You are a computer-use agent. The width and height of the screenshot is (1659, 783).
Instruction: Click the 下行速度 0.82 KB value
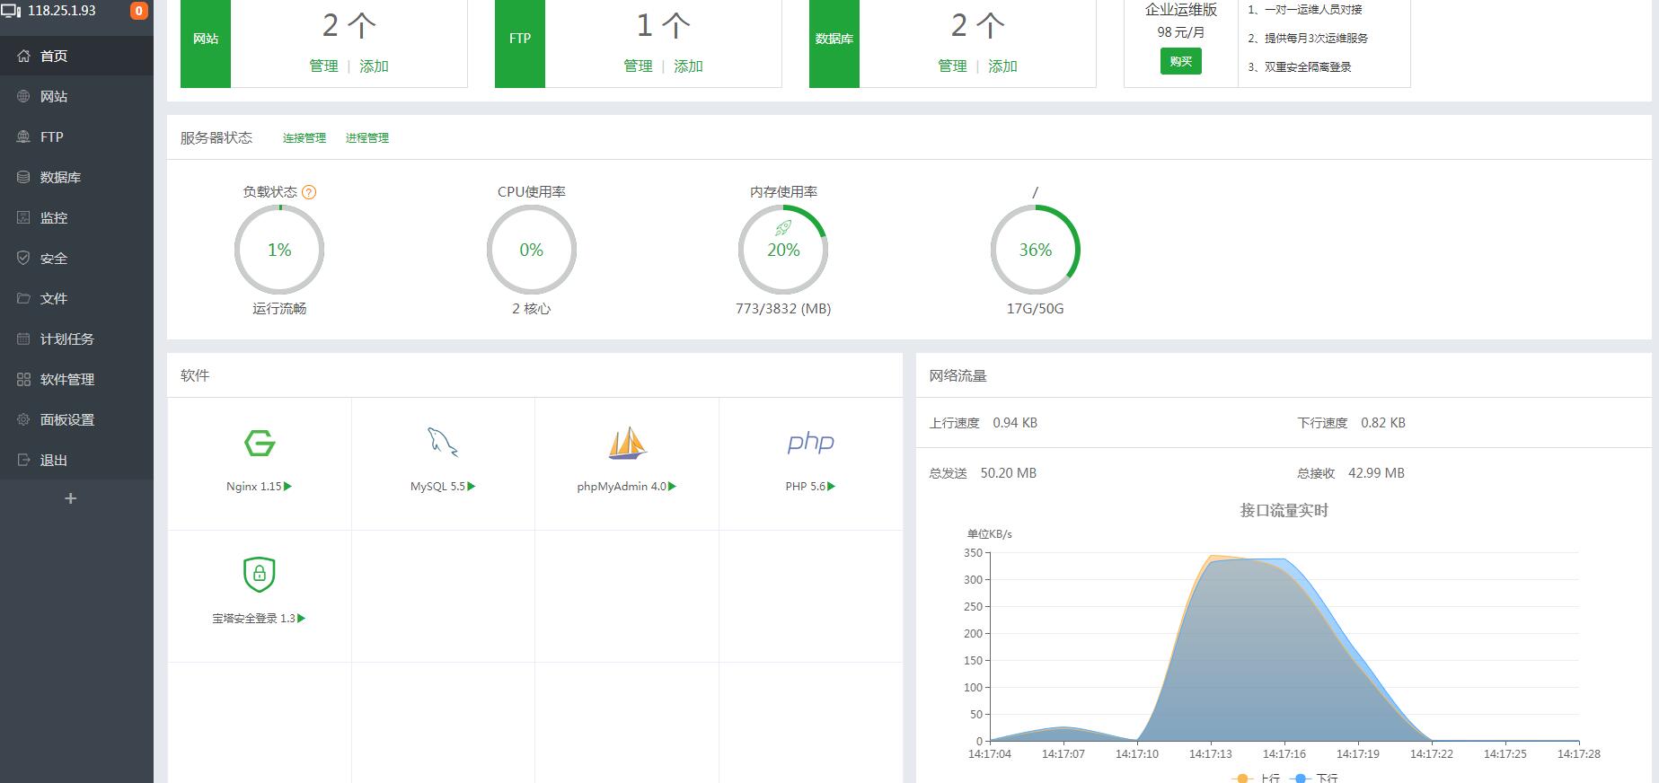1383,423
